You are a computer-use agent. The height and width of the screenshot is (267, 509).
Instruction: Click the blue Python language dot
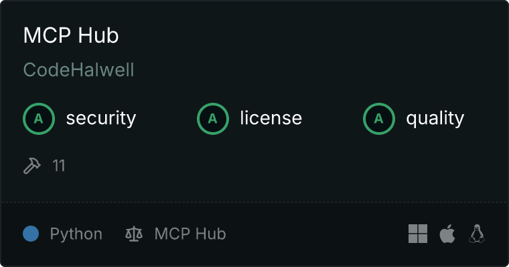click(31, 234)
